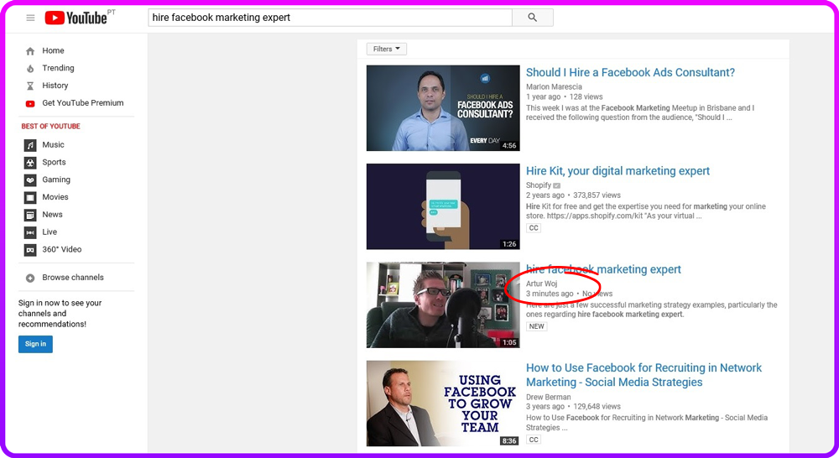This screenshot has height=458, width=839.
Task: Open Music channel icon
Action: [30, 145]
